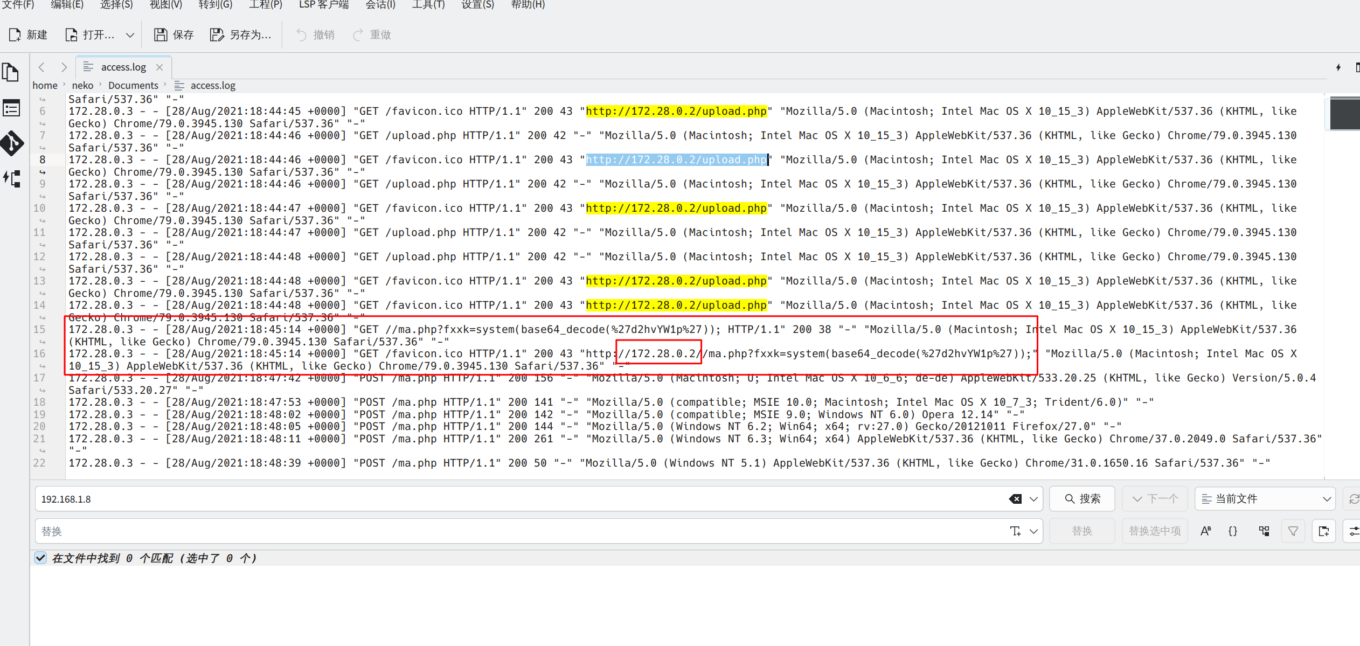Open the Git sidebar panel icon
The height and width of the screenshot is (646, 1360).
(12, 143)
